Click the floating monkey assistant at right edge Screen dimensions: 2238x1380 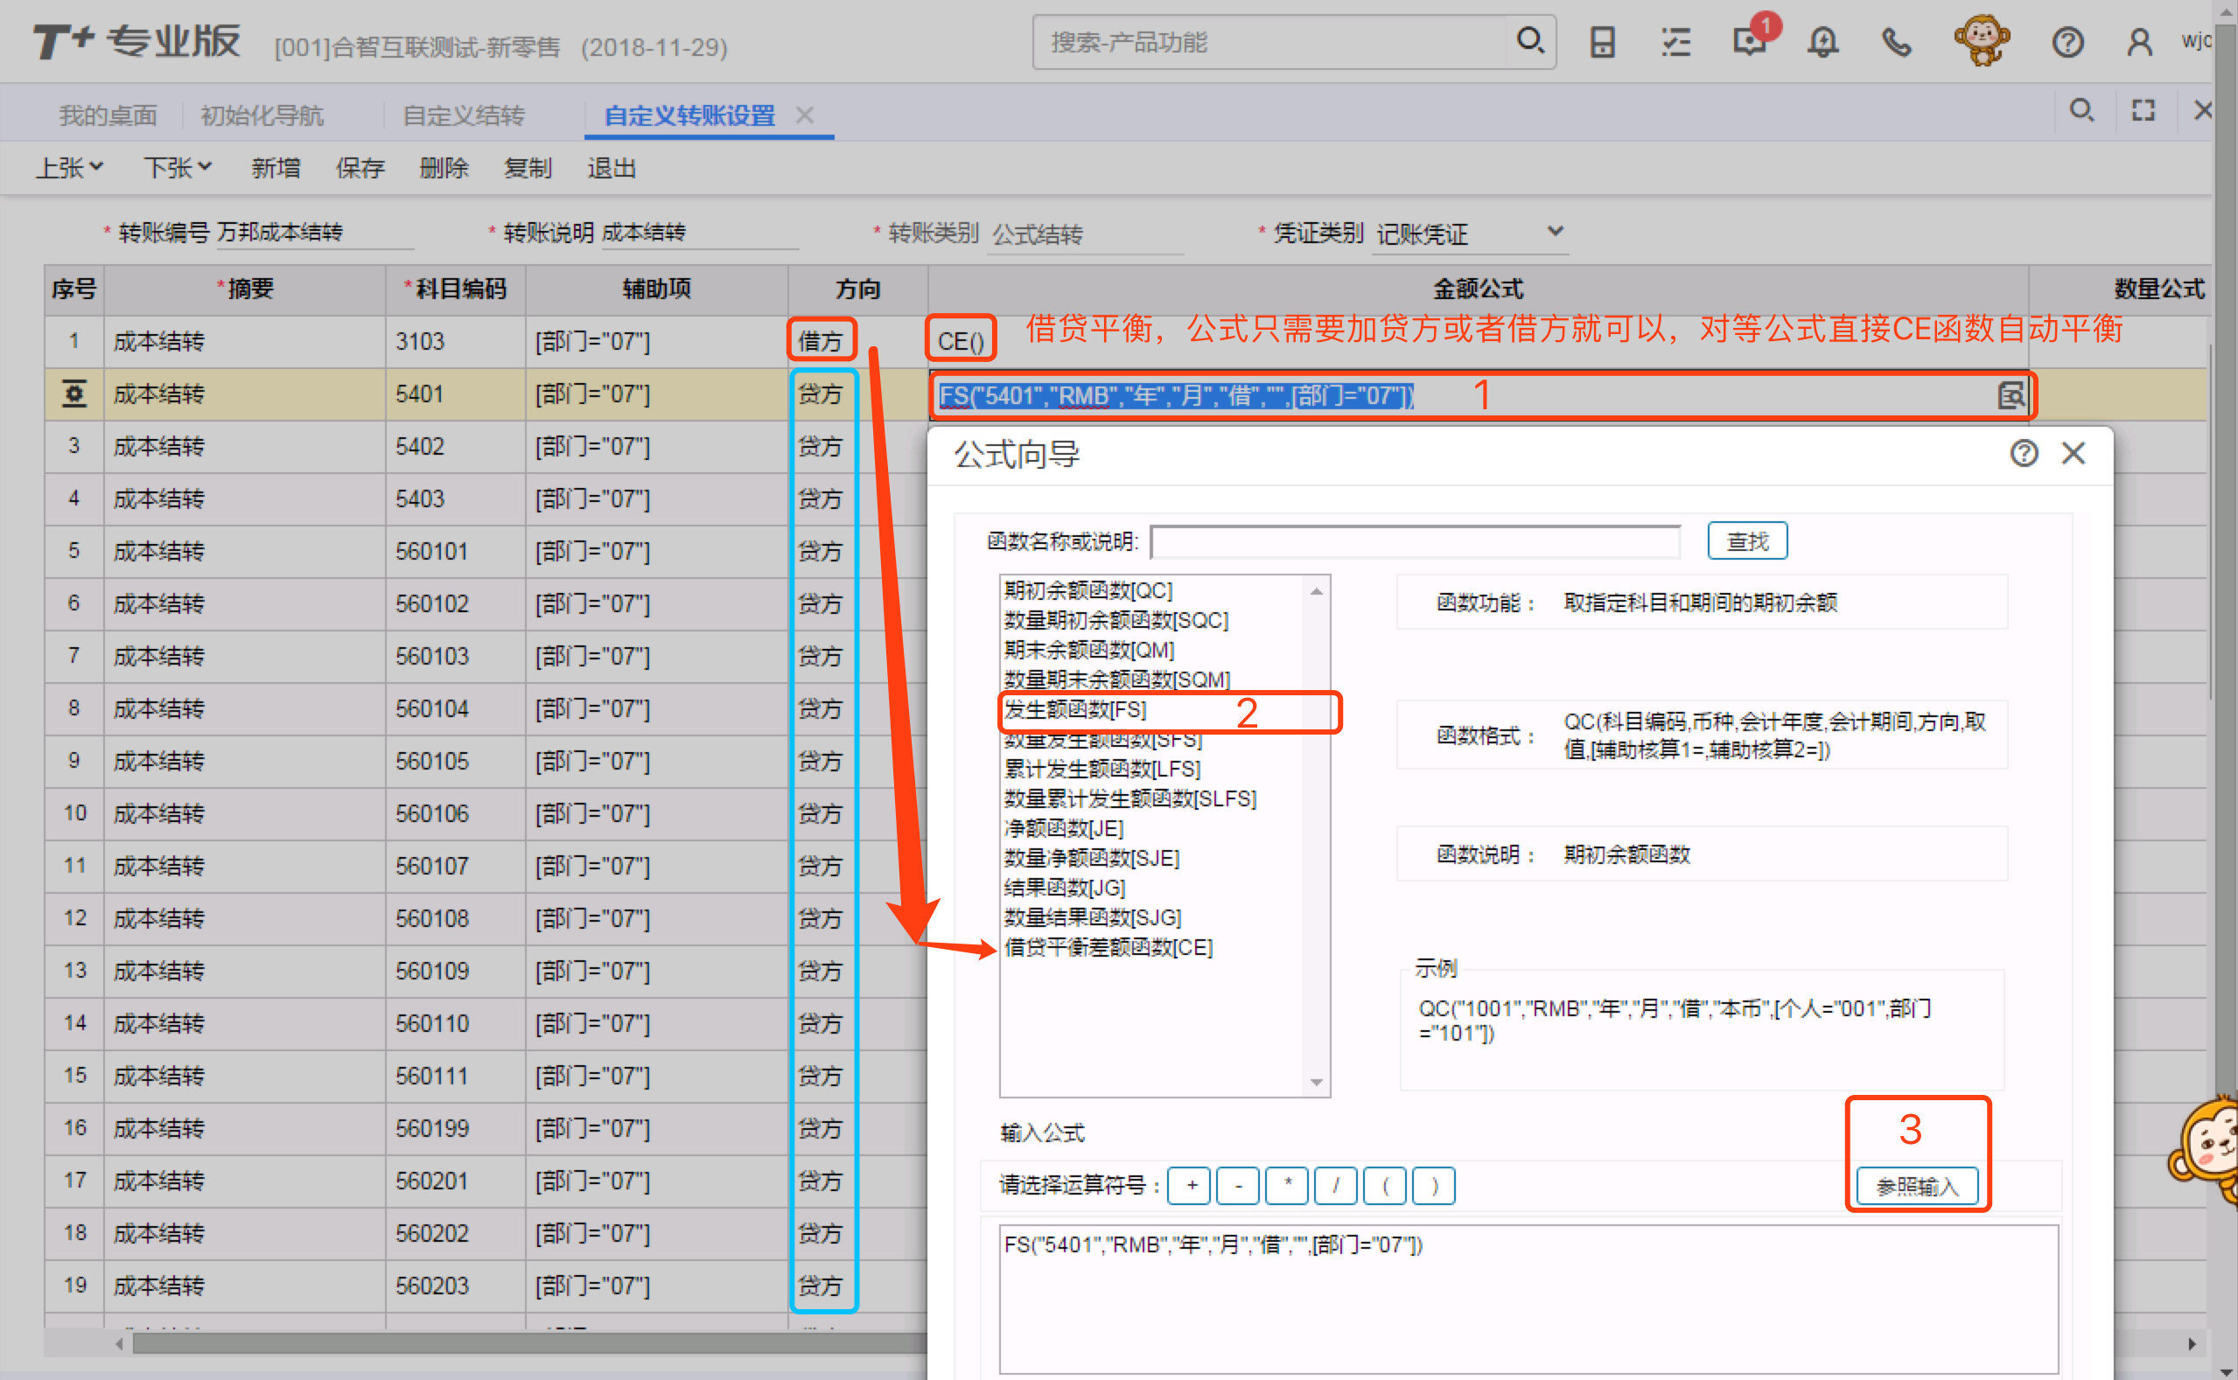2204,1152
